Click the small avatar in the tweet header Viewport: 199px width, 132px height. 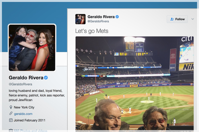coord(80,19)
